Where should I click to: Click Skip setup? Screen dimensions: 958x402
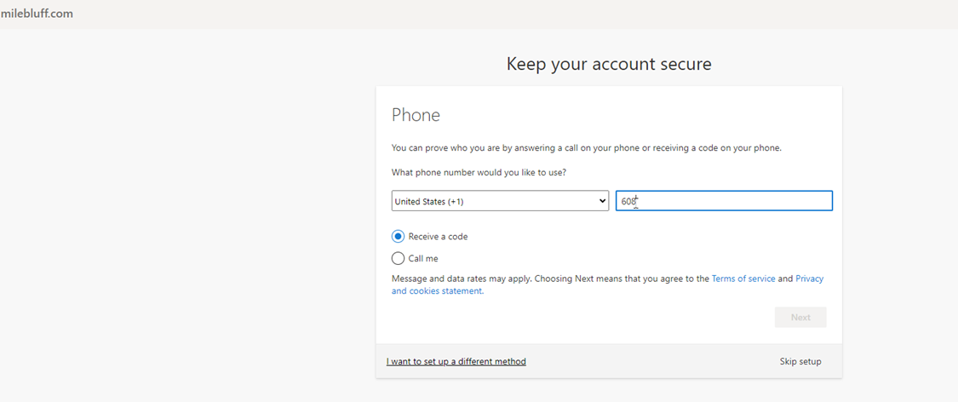click(800, 361)
